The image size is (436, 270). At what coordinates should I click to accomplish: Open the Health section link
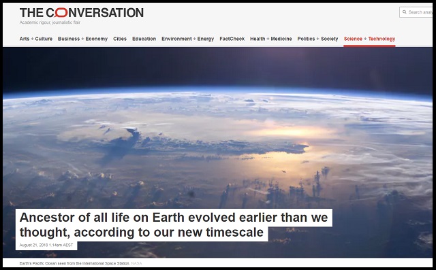258,39
